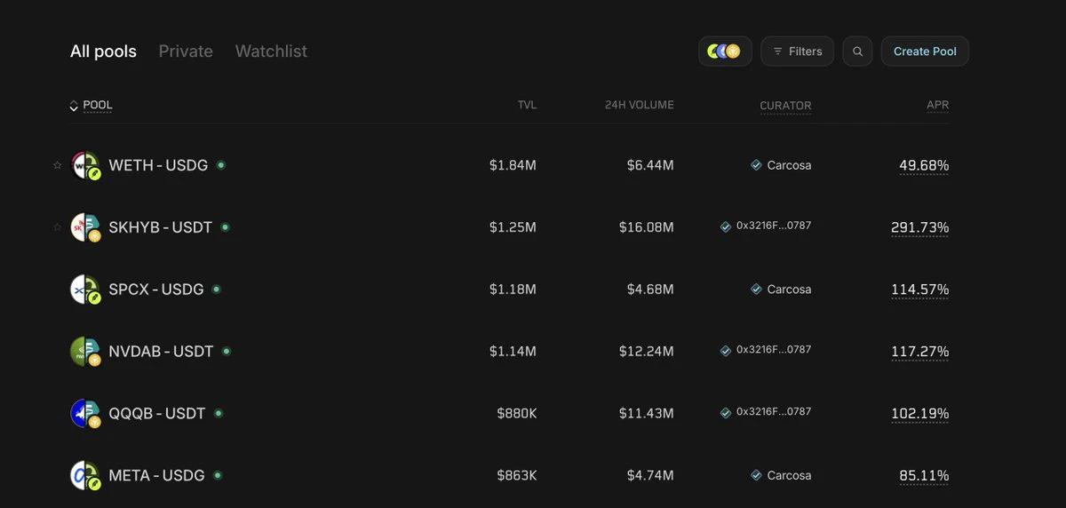Open the search magnifier icon
The image size is (1066, 508).
pyautogui.click(x=857, y=52)
